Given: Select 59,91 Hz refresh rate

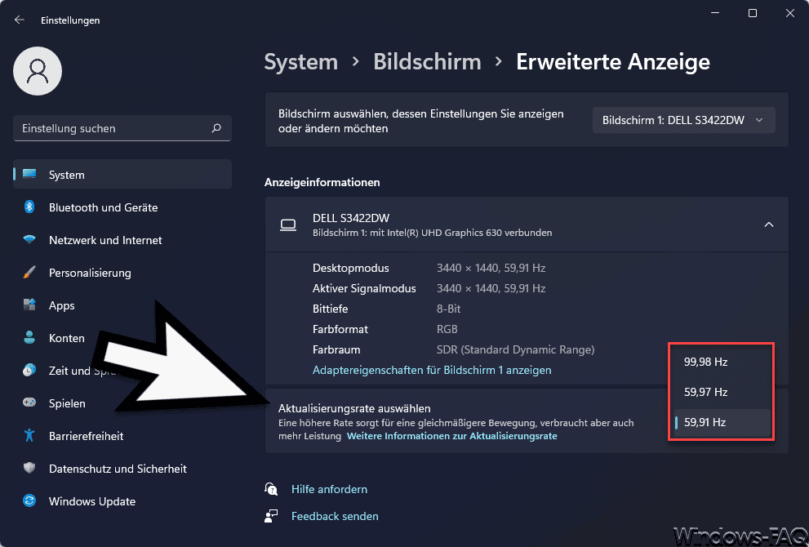Looking at the screenshot, I should pos(722,422).
